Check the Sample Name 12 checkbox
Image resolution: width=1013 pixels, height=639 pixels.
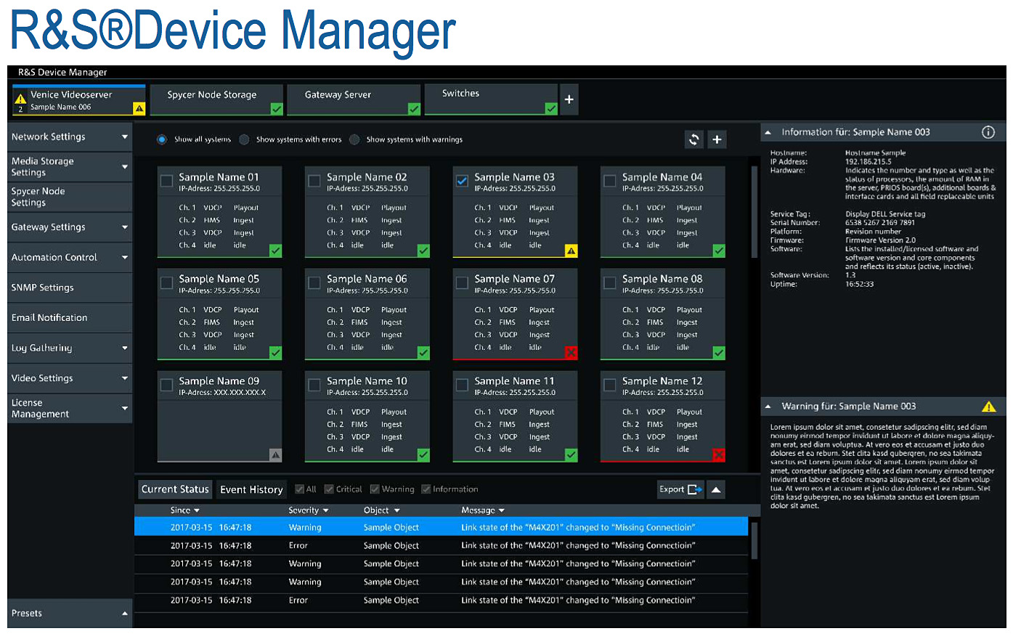click(610, 385)
